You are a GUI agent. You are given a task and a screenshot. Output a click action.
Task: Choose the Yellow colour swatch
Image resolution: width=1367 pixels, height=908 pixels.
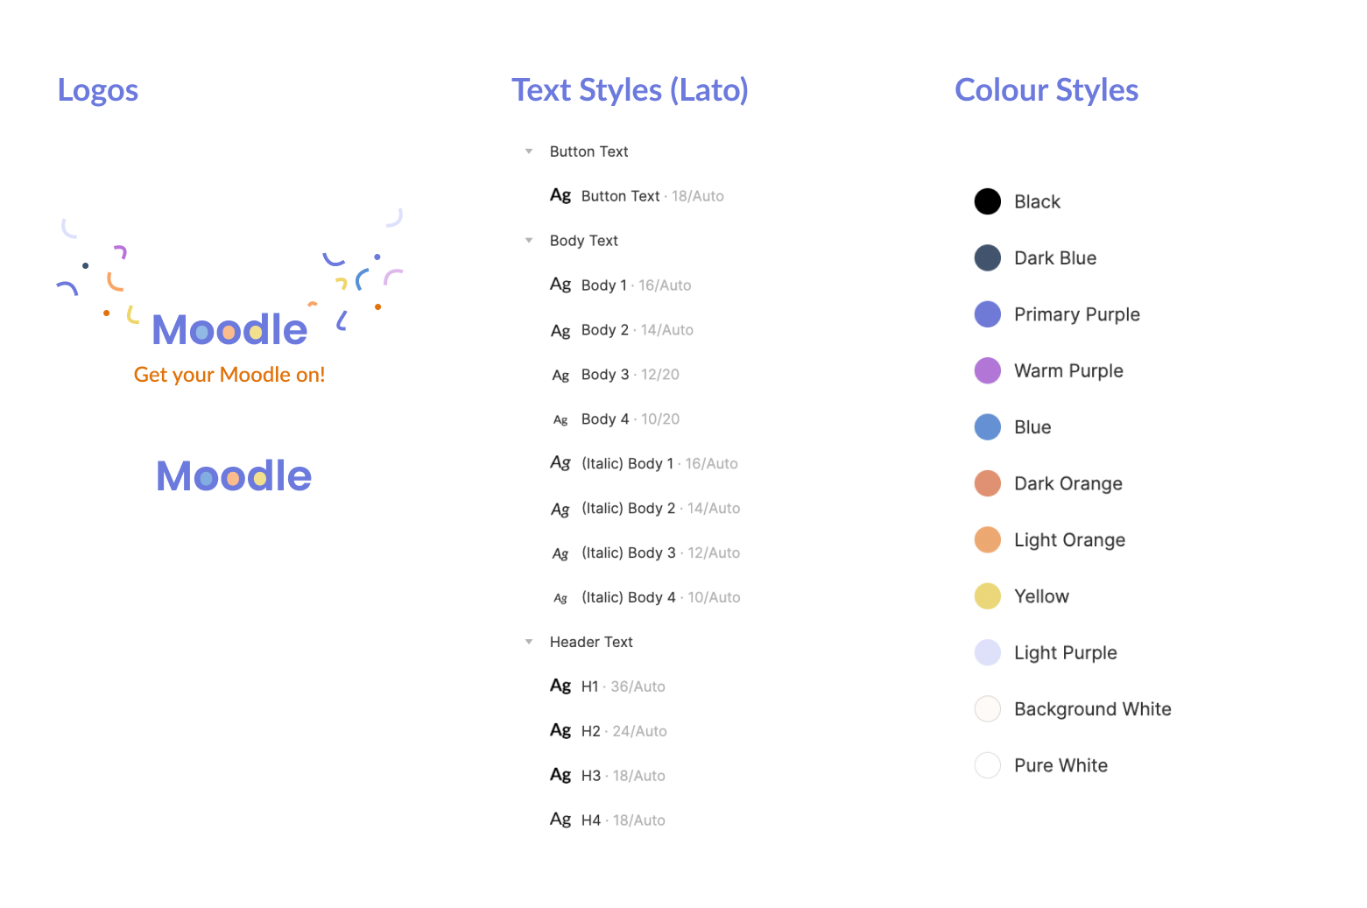click(x=988, y=596)
